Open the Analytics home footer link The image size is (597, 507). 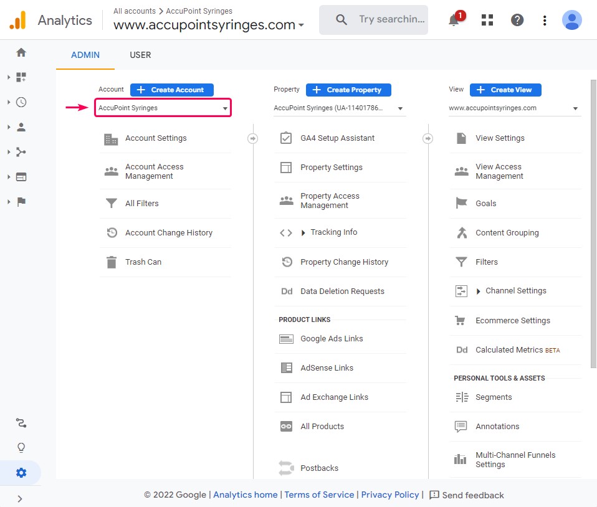pyautogui.click(x=245, y=495)
